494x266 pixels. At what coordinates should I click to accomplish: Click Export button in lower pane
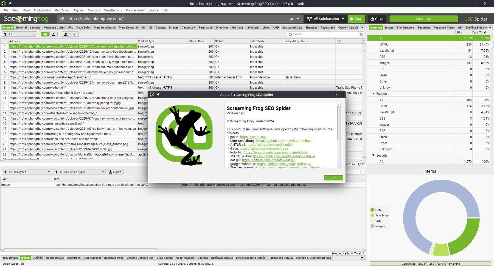[115, 172]
